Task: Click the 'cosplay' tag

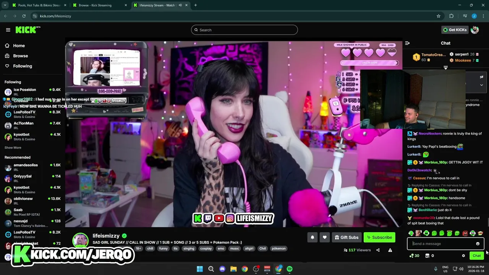Action: pos(206,248)
